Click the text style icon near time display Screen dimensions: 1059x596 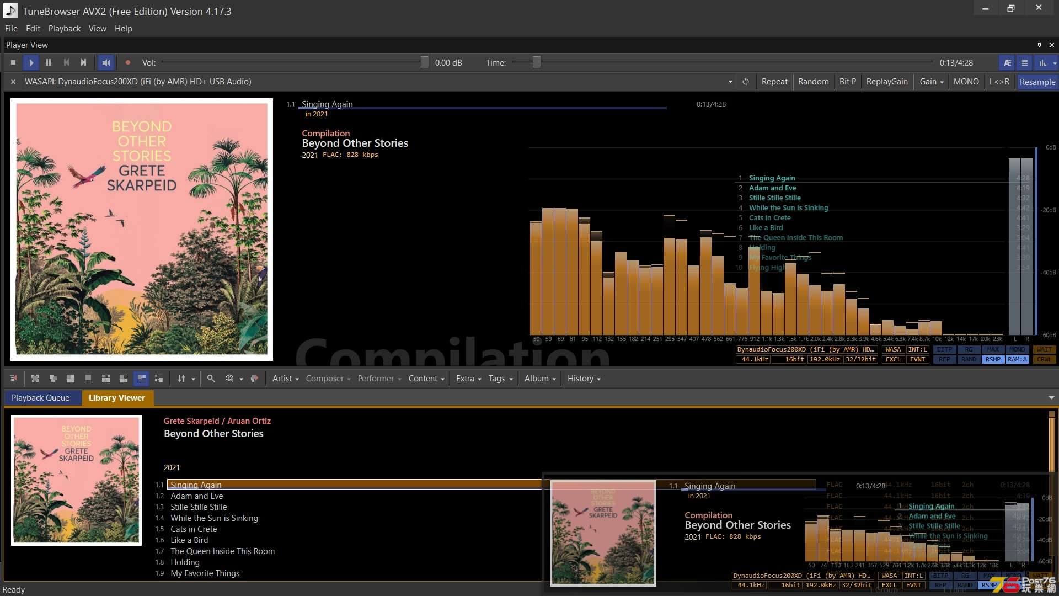(x=1007, y=63)
